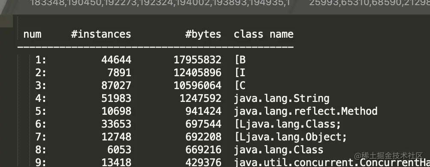Click row number "9:"

click(x=41, y=163)
